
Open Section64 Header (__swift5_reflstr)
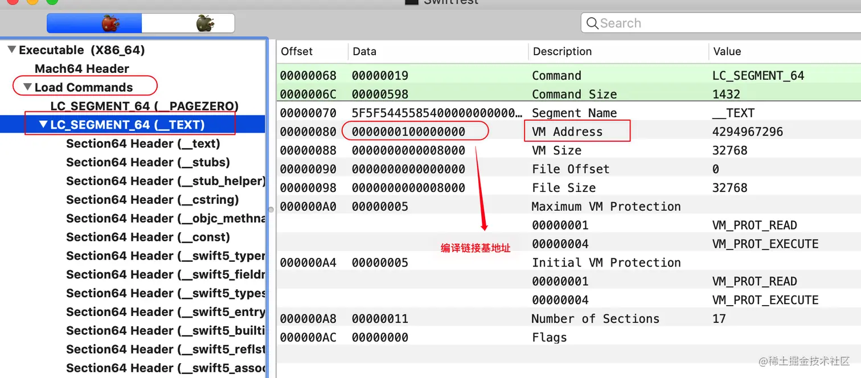(x=166, y=350)
